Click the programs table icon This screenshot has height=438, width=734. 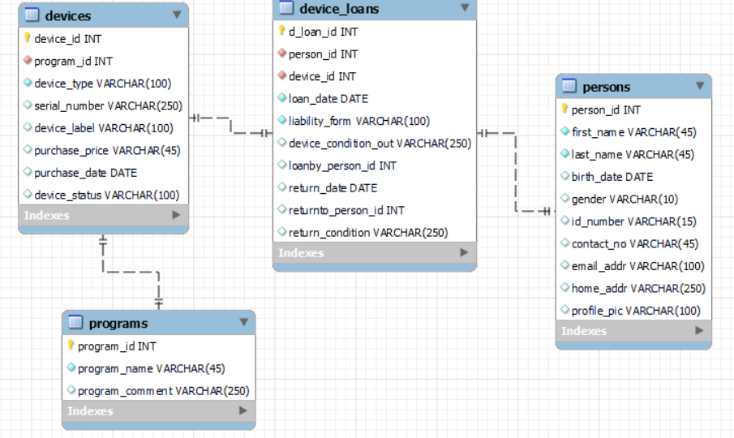point(75,323)
